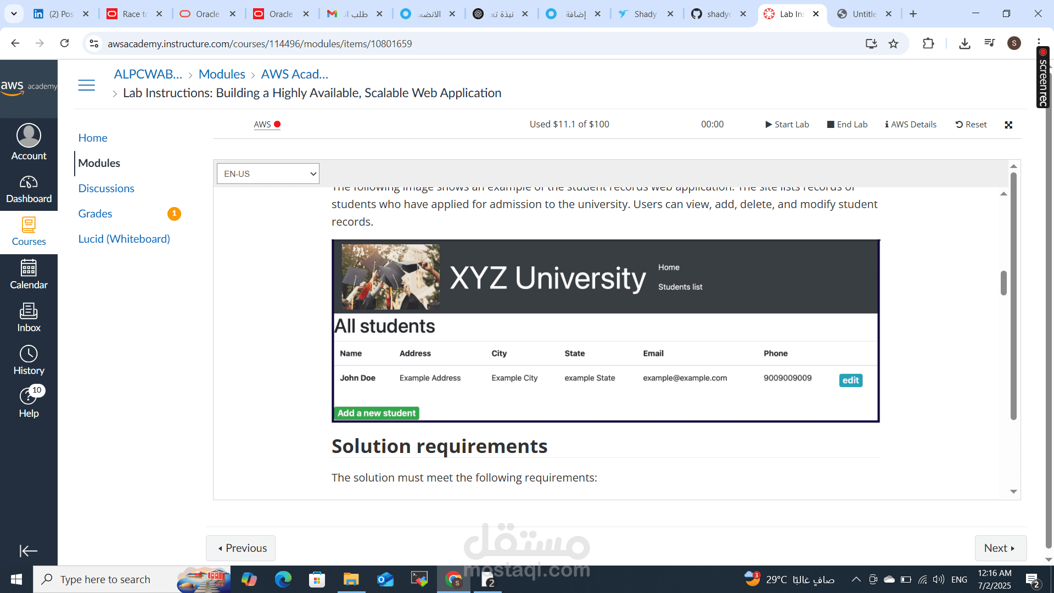Open the Calendar sidebar item
The image size is (1054, 593).
click(x=29, y=275)
